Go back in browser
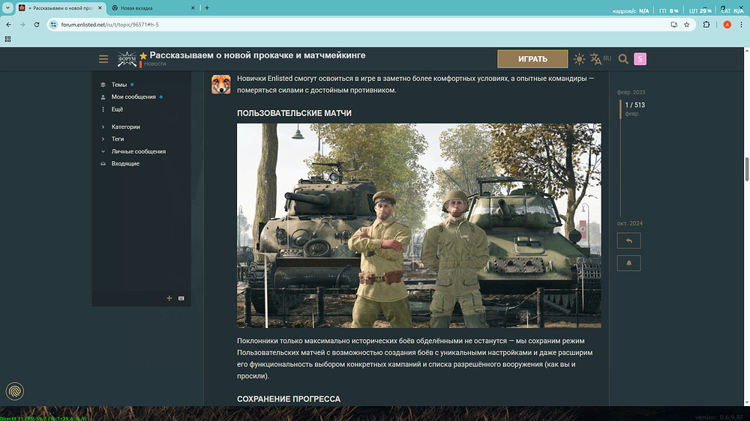Image resolution: width=750 pixels, height=421 pixels. click(x=8, y=25)
